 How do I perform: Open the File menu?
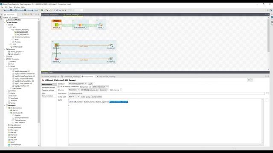[2, 7]
